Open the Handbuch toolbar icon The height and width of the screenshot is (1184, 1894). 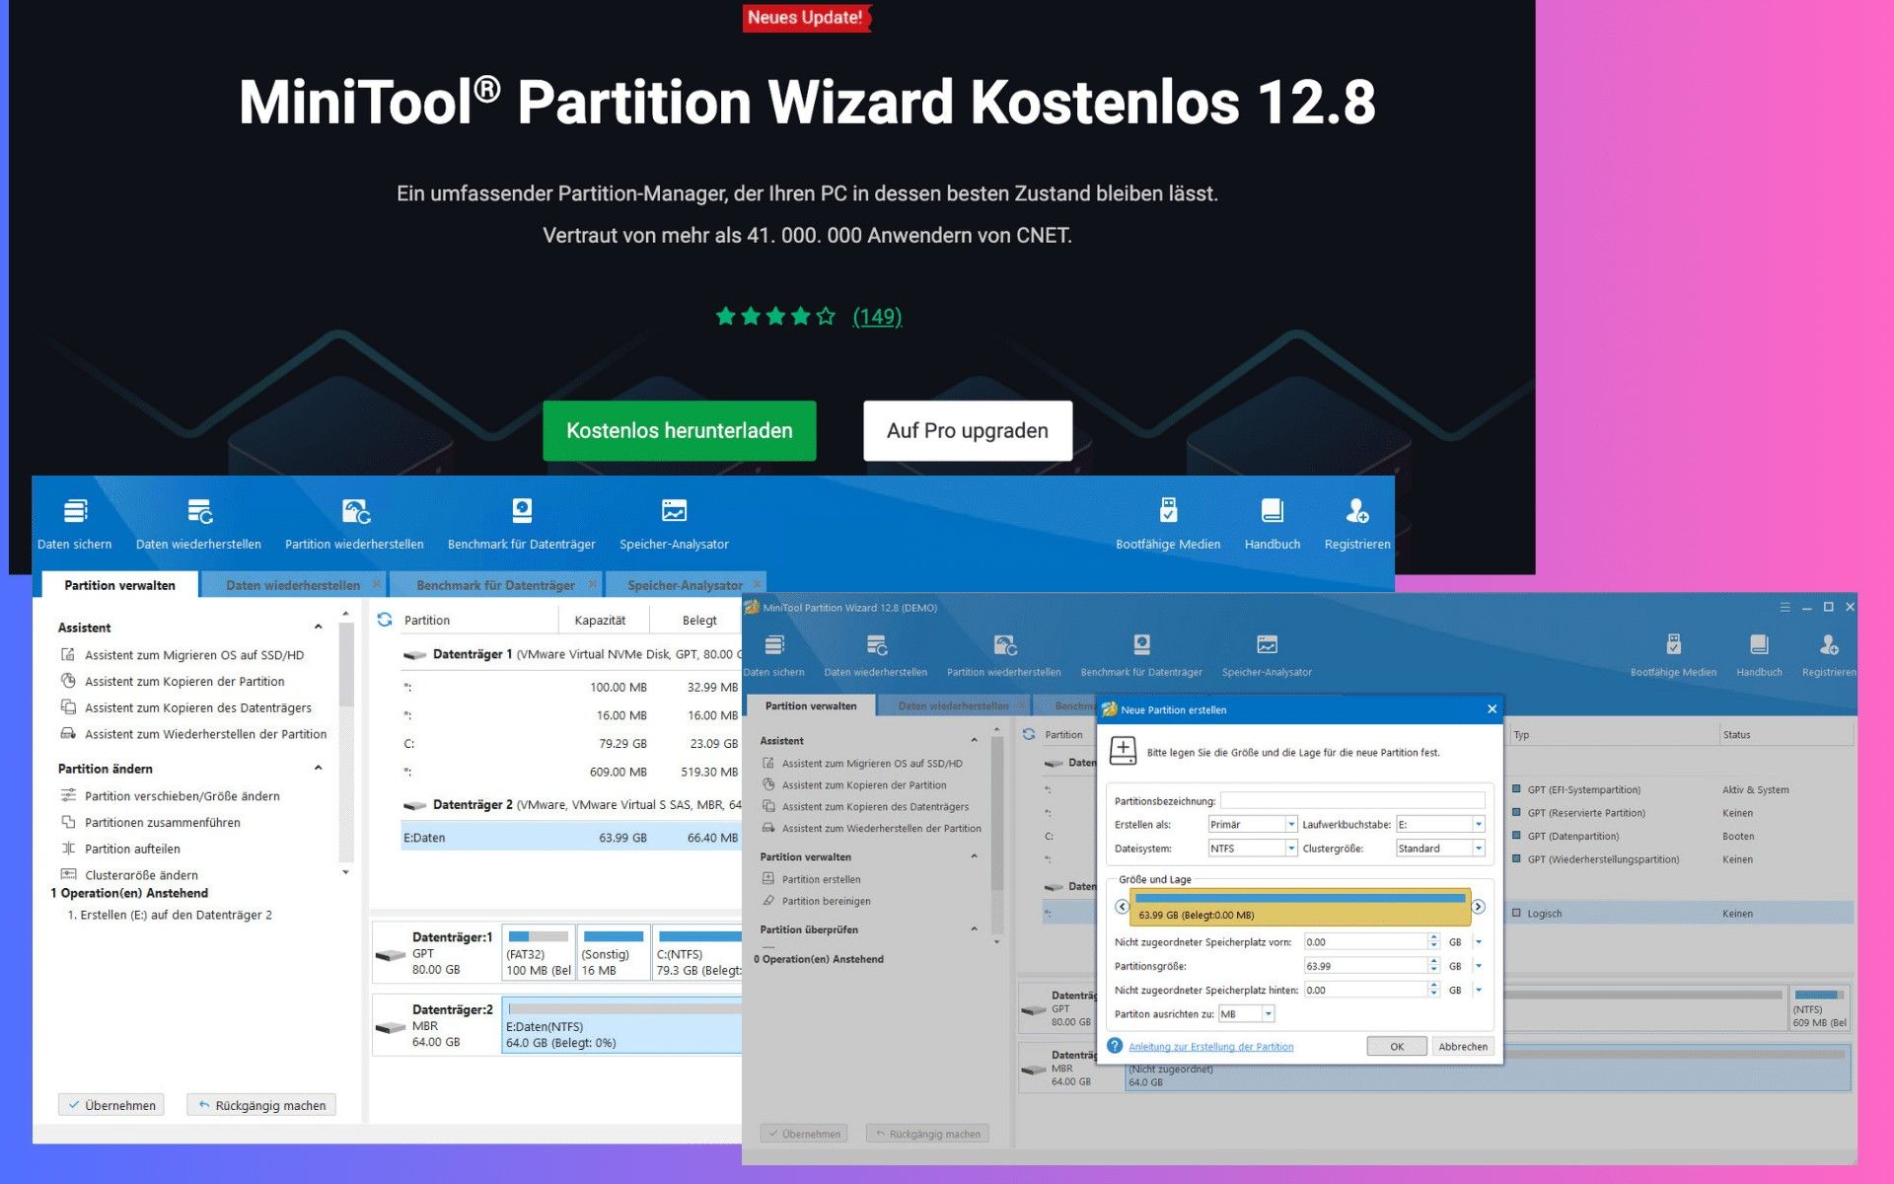(x=1272, y=511)
